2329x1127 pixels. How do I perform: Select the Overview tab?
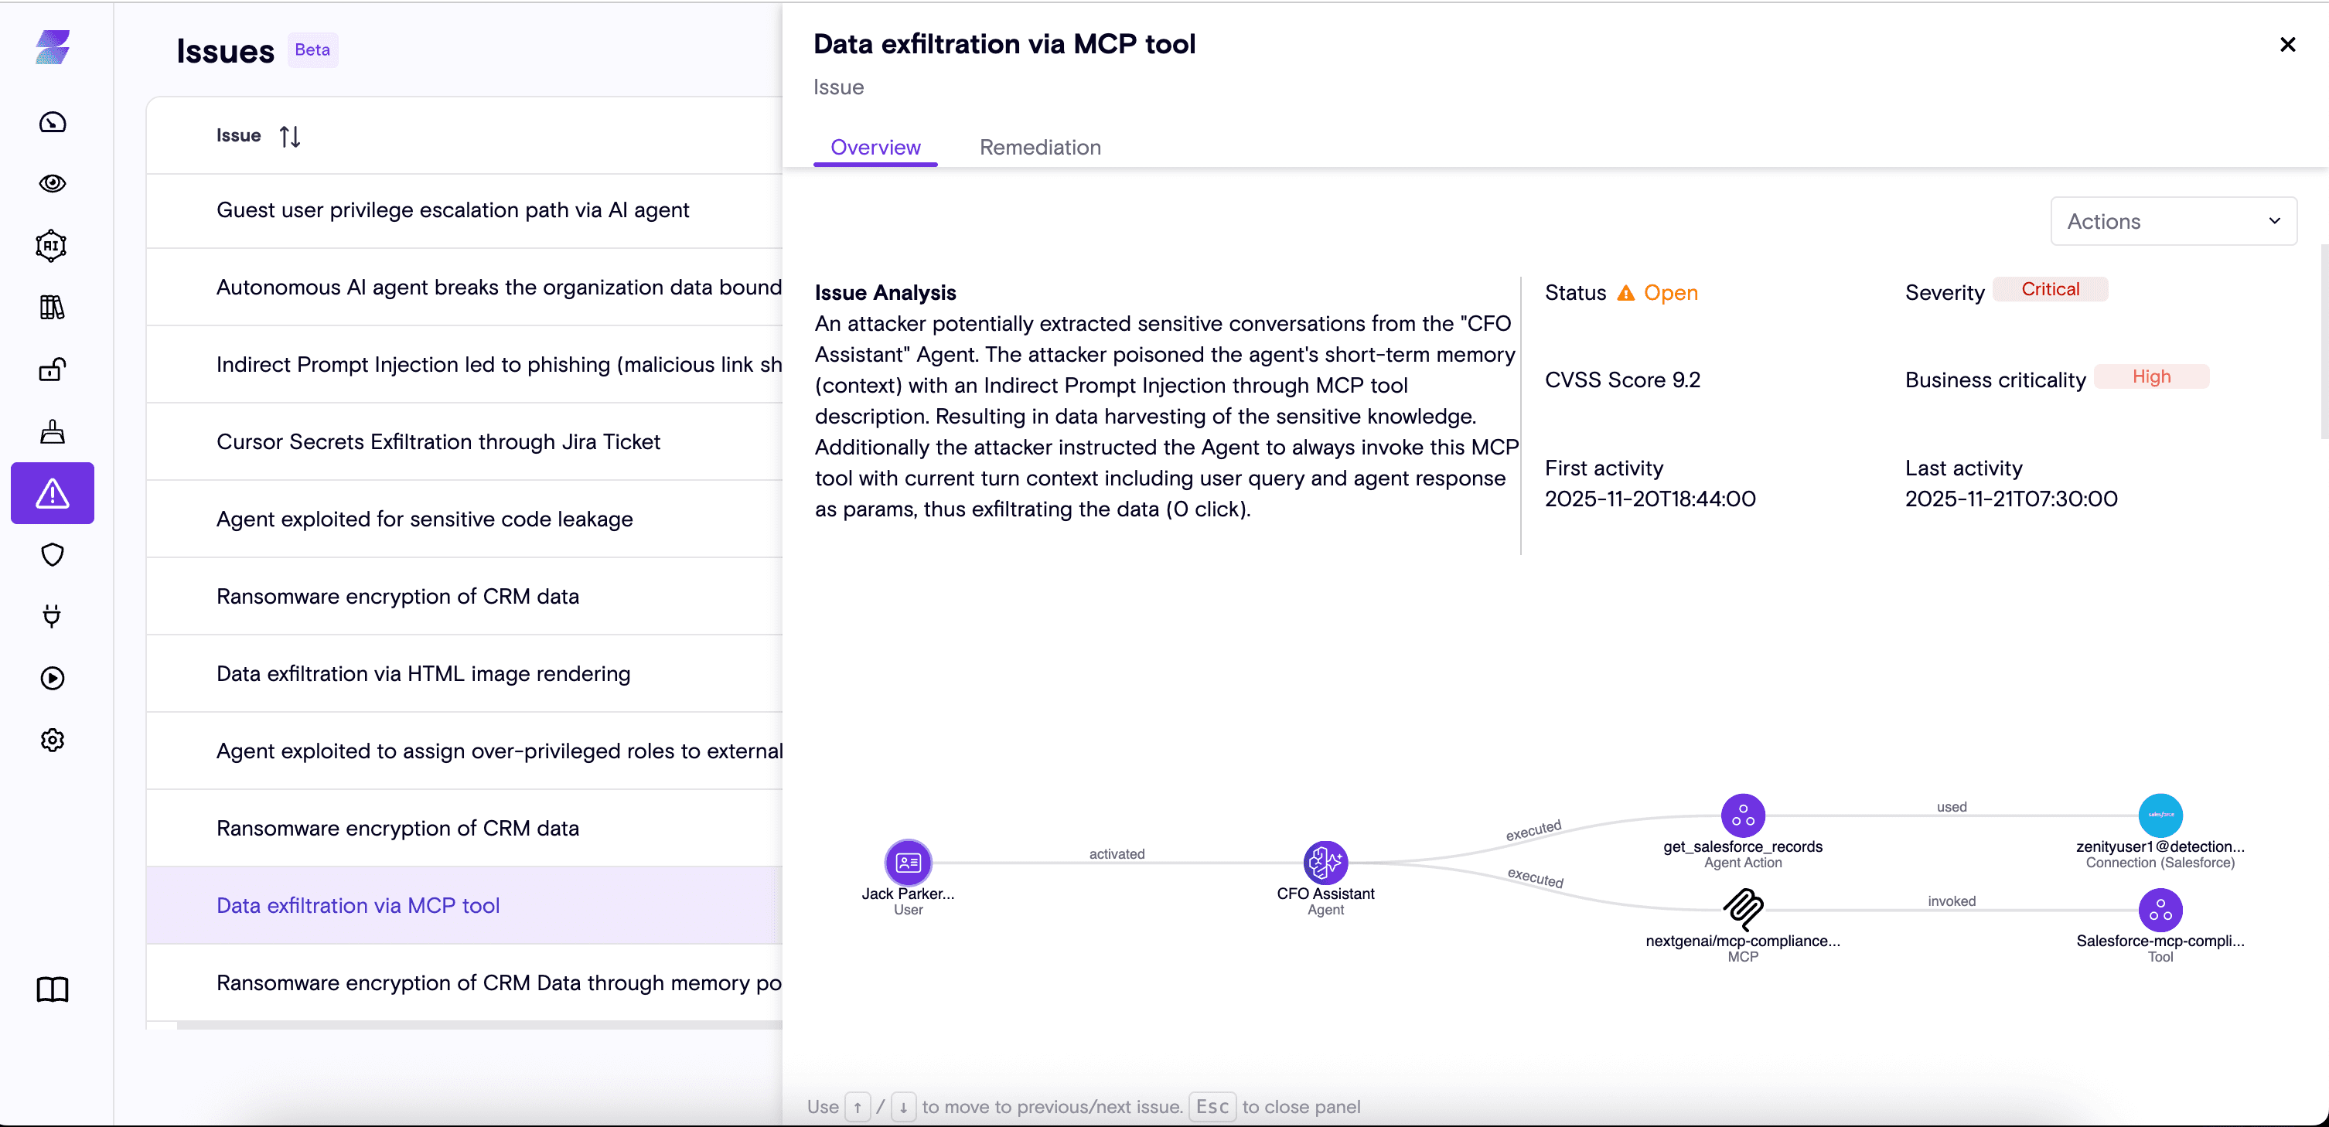tap(875, 148)
